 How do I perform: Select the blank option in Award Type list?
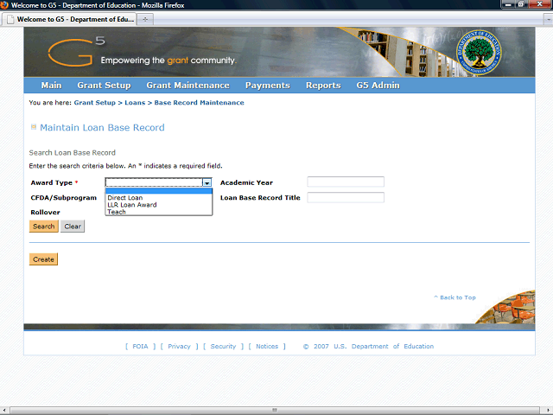pyautogui.click(x=159, y=191)
